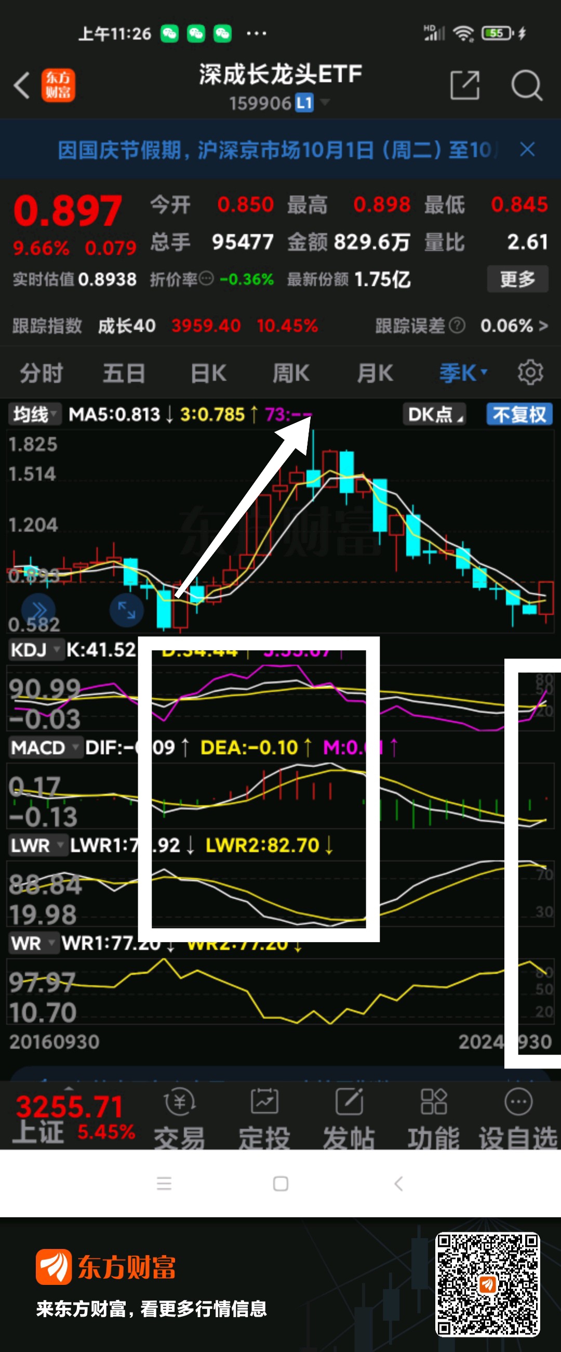This screenshot has height=1352, width=561.
Task: Tap the Wi-Fi status icon
Action: coord(463,34)
